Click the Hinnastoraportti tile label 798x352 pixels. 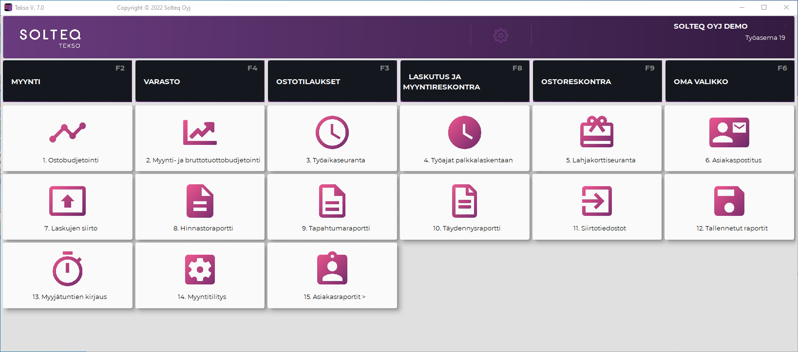[203, 228]
